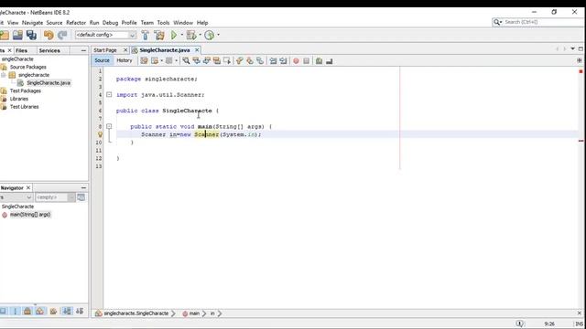Viewport: 586px width, 329px height.
Task: Open the Navigator empty filter combo box
Action: point(55,197)
